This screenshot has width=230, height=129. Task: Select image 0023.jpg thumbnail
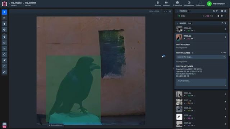click(179, 37)
